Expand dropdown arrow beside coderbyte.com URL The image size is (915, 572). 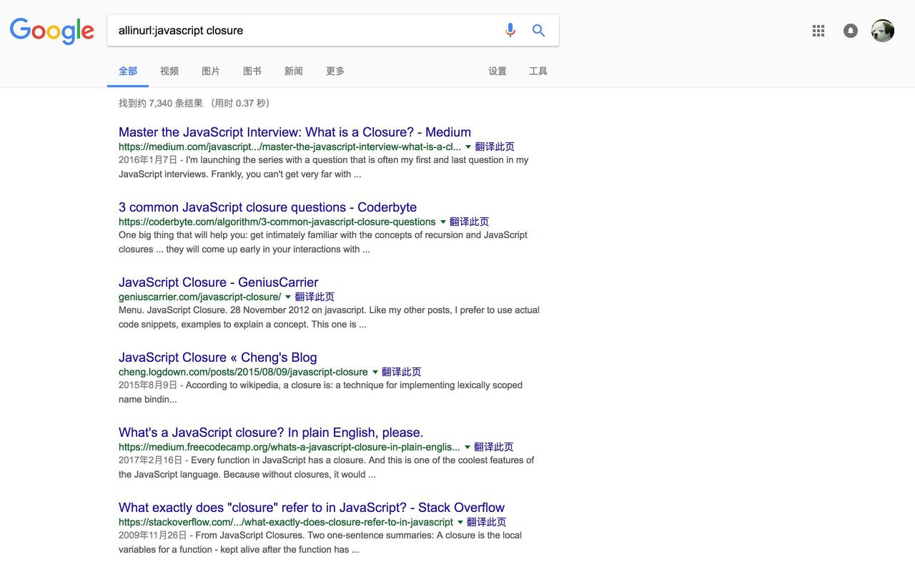pyautogui.click(x=442, y=222)
